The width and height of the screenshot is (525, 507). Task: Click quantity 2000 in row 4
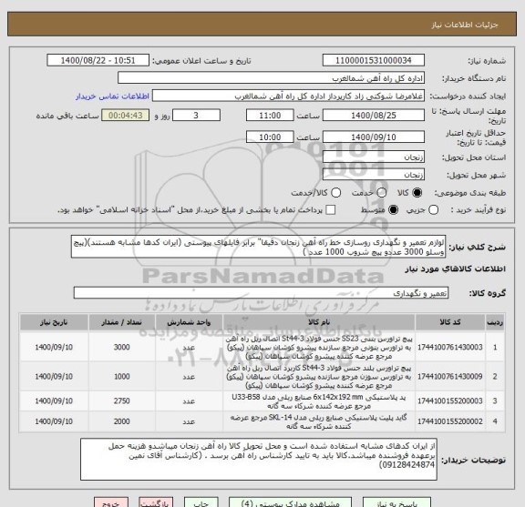(121, 421)
